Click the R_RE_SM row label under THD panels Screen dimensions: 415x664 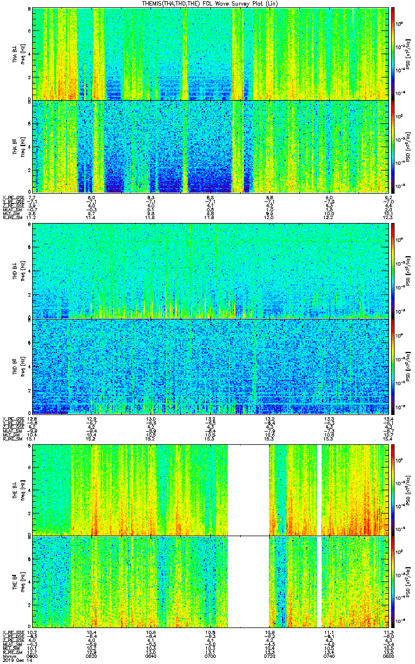click(x=12, y=440)
